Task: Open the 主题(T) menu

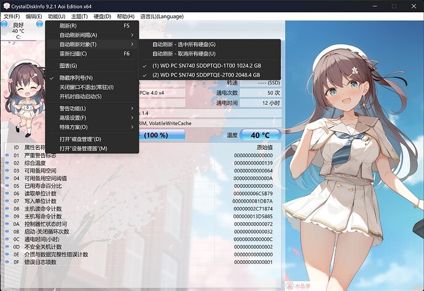Action: [79, 16]
